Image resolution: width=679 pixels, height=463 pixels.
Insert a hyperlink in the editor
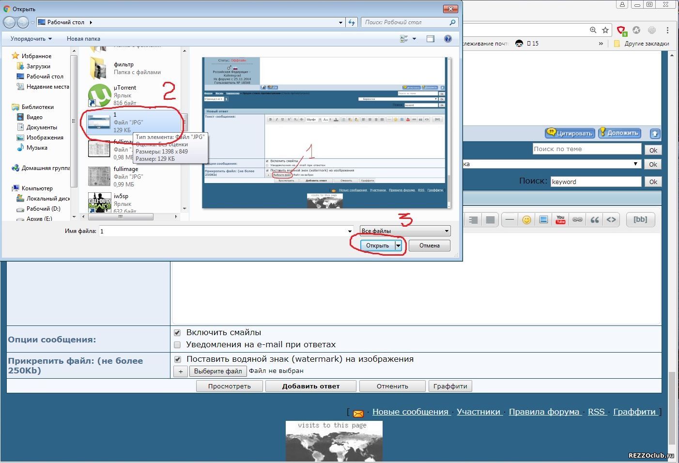click(577, 220)
